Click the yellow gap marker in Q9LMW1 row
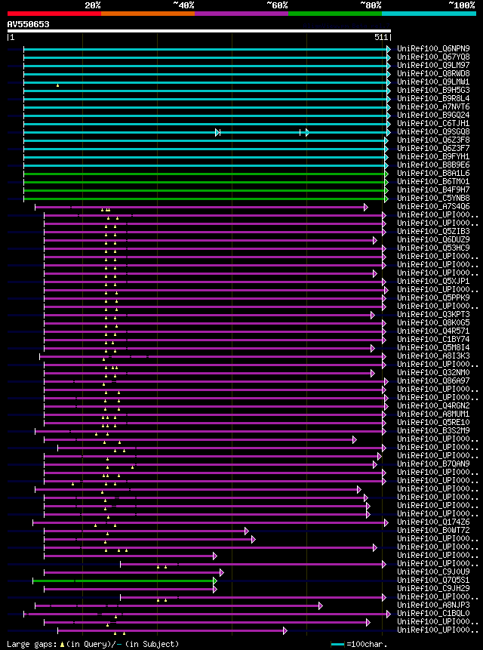 coord(57,85)
